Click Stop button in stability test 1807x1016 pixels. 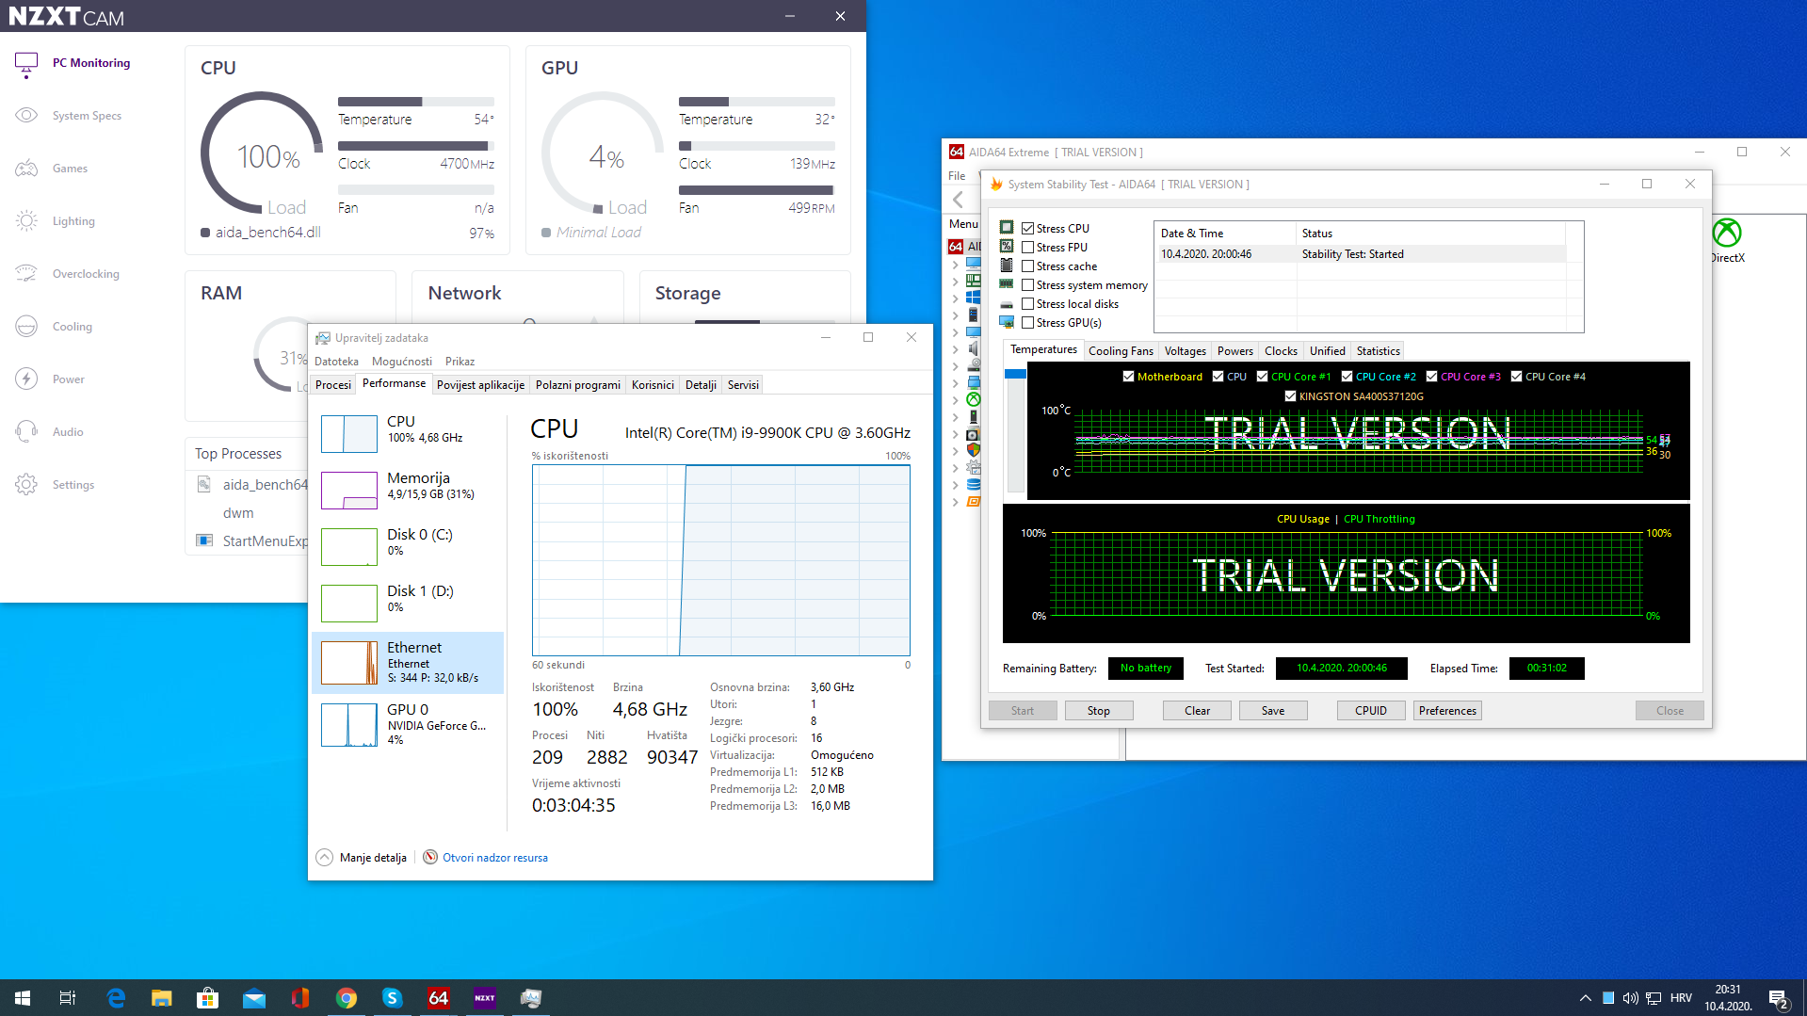coord(1098,711)
